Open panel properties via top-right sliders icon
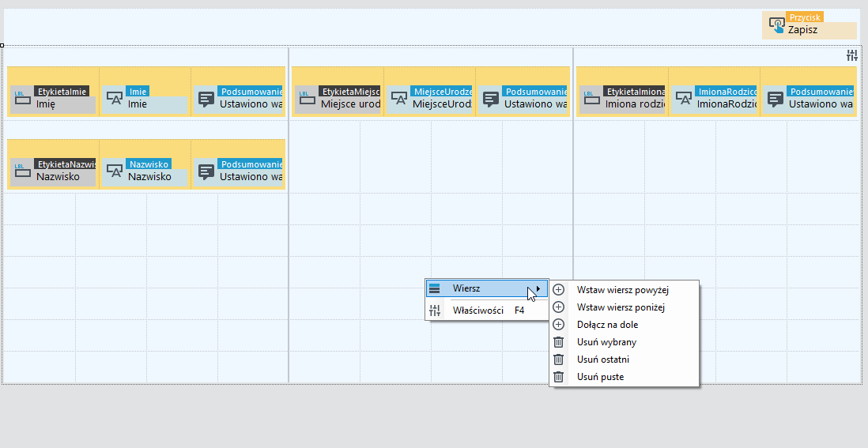The image size is (868, 448). click(x=852, y=55)
